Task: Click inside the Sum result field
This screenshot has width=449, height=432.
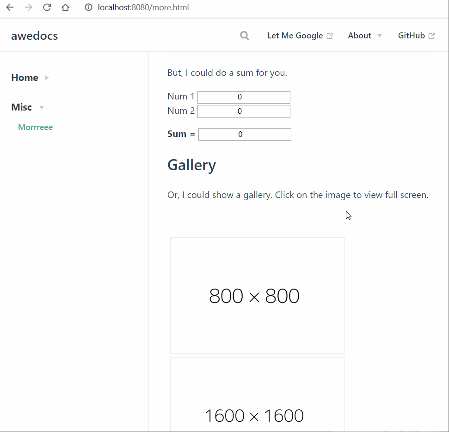Action: tap(245, 134)
